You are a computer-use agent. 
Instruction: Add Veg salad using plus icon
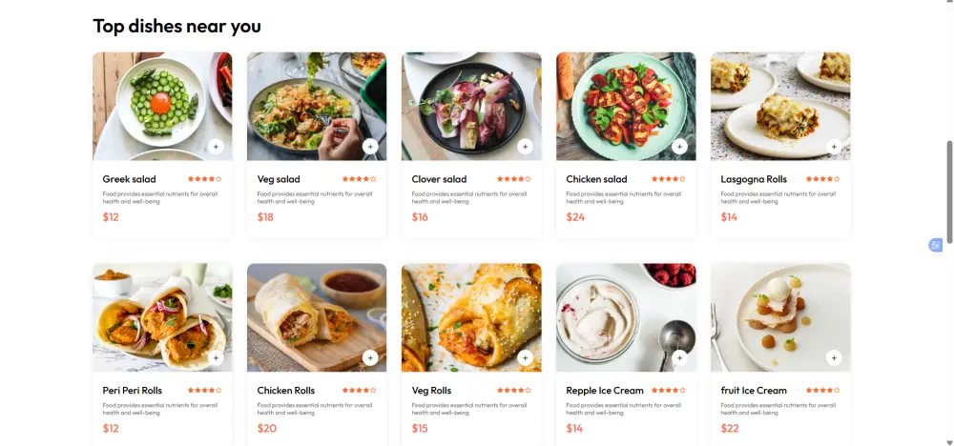370,147
